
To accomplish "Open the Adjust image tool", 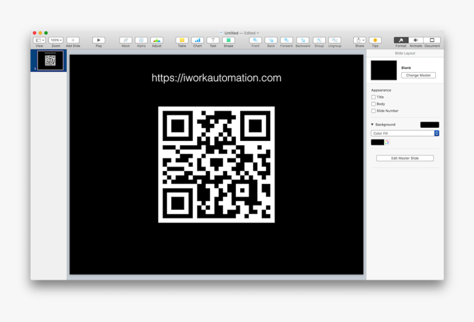I will coord(157,40).
